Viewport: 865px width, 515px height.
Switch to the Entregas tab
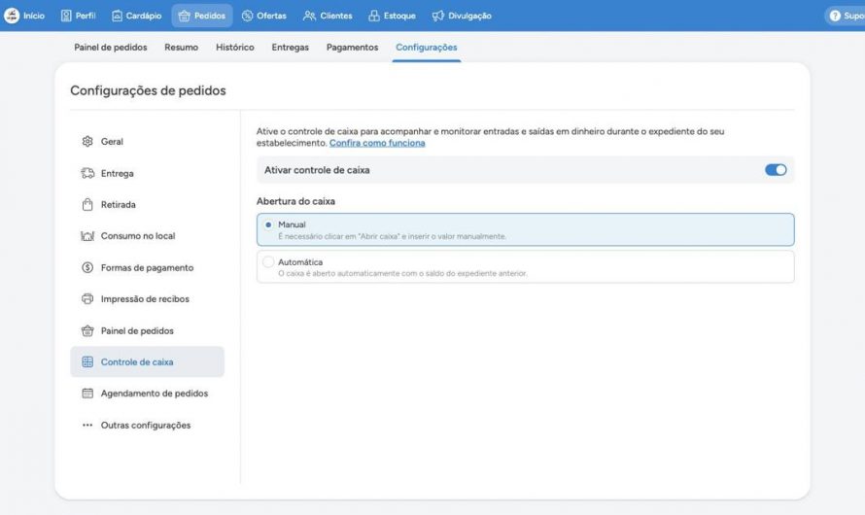click(x=291, y=48)
